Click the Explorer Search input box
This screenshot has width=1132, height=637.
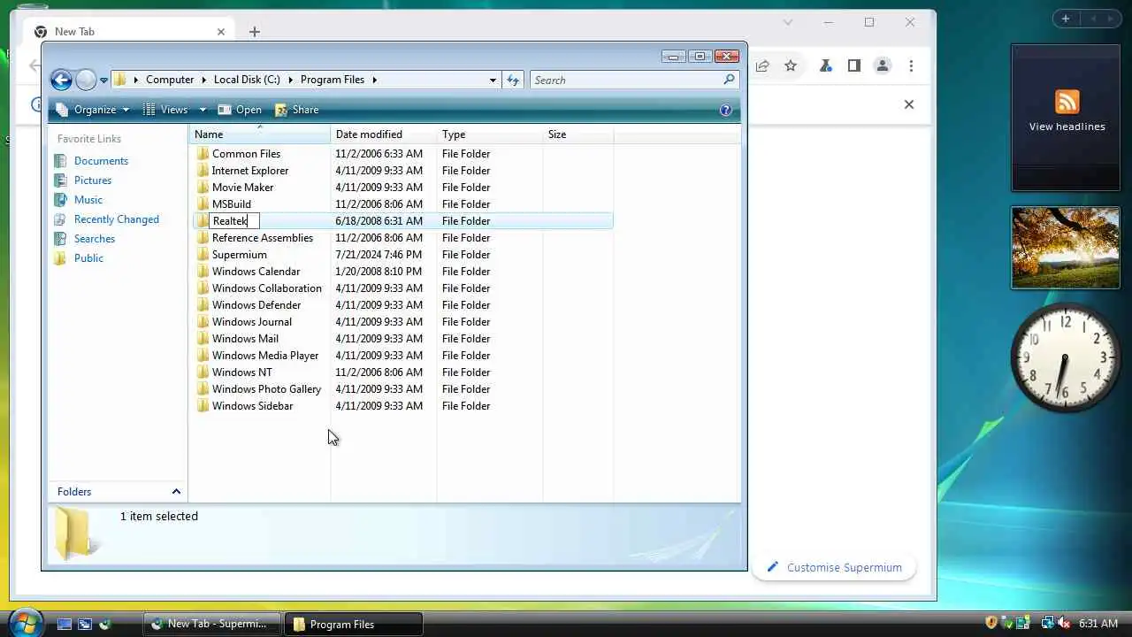(626, 80)
